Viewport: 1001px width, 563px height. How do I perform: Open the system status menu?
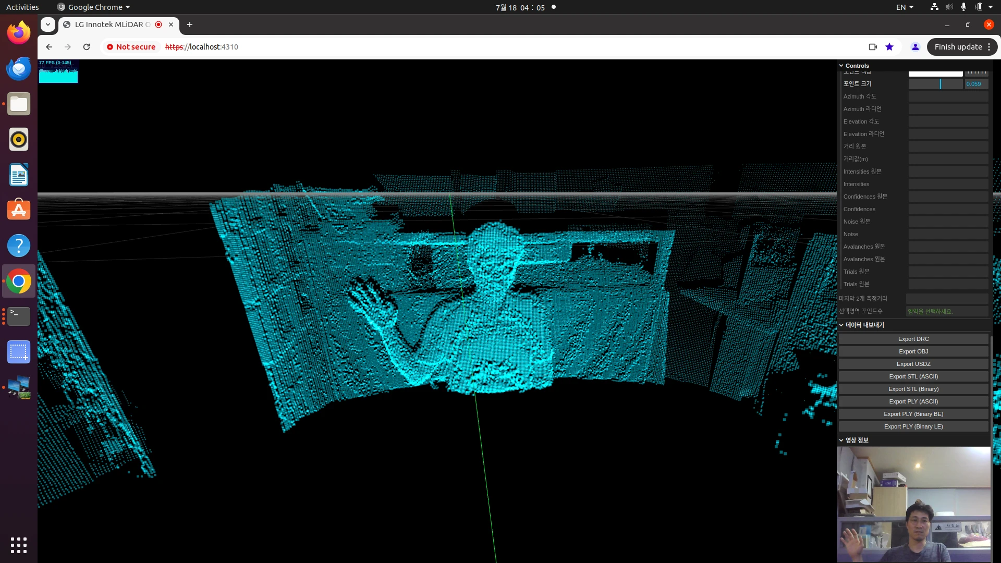[961, 7]
